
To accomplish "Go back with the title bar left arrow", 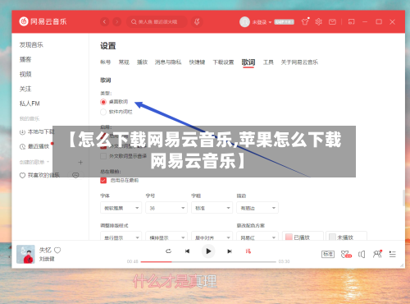I will pyautogui.click(x=104, y=21).
